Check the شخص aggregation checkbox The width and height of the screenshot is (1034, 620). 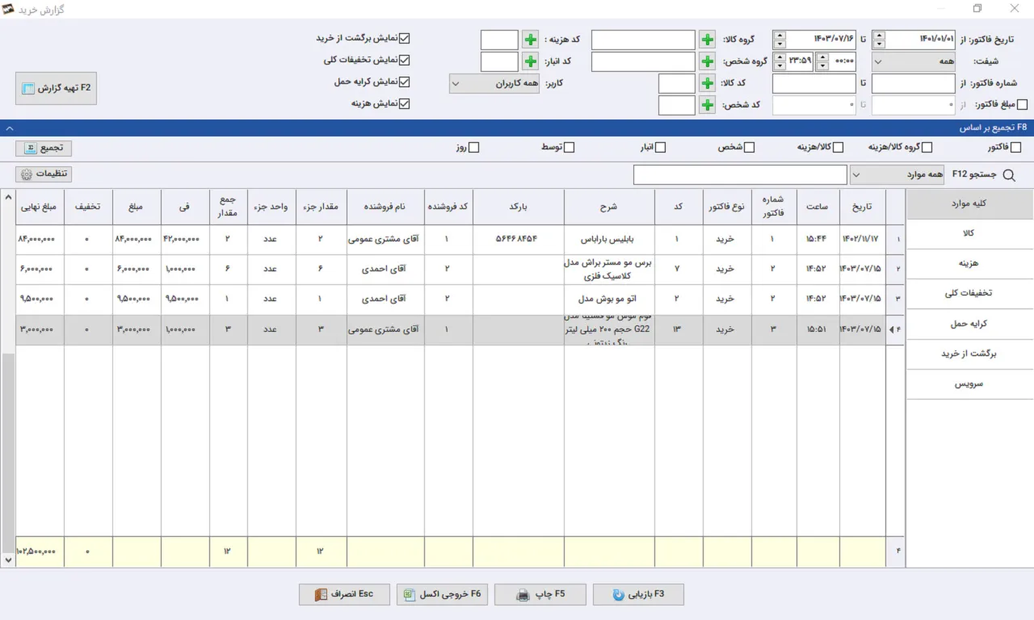point(749,147)
